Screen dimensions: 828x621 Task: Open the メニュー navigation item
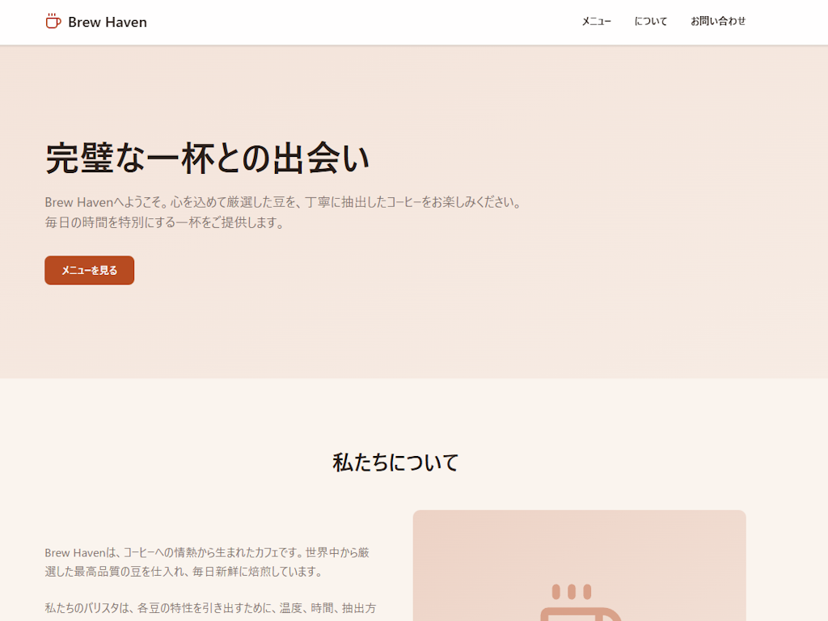[x=596, y=21]
